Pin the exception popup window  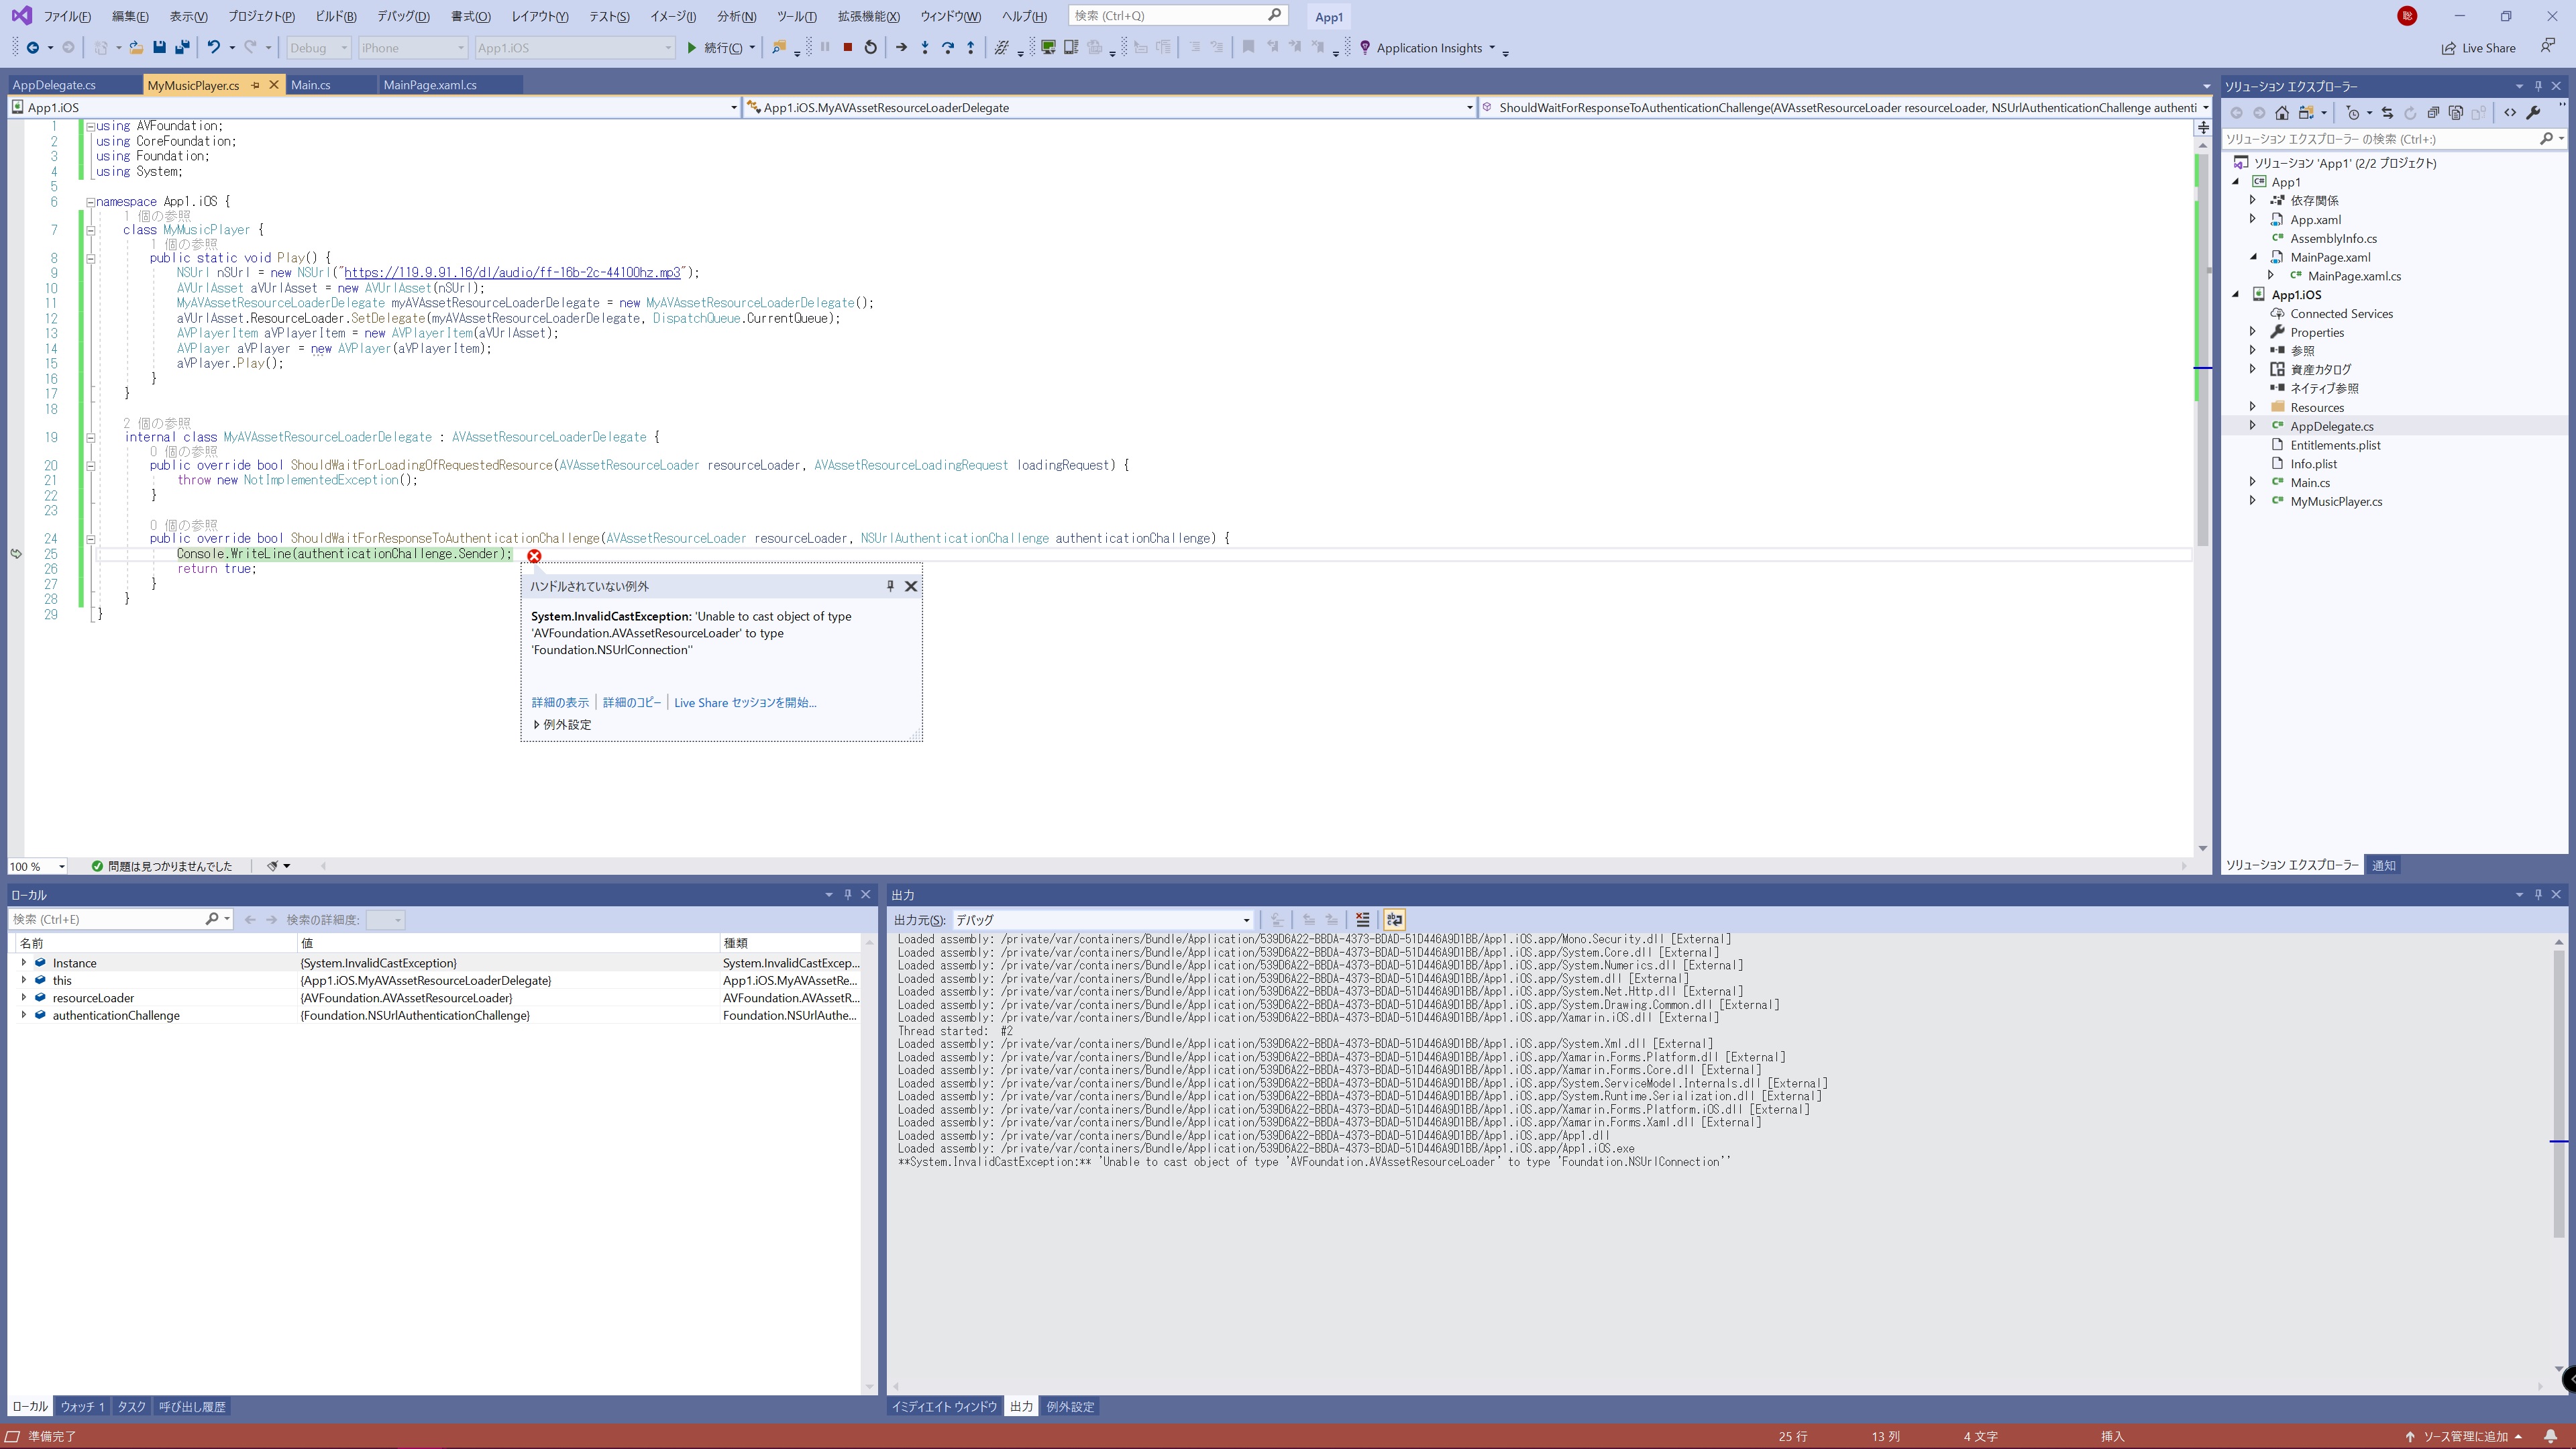coord(890,586)
